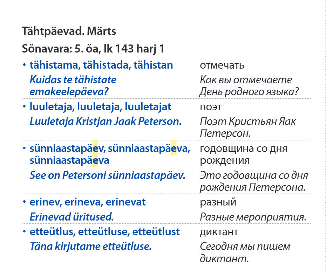Click the first highlighted "e" in sünniaastapäev
Viewport: 326px width, 272px height.
(x=95, y=148)
